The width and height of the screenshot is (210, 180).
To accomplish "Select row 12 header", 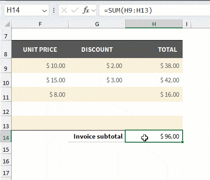I will 6,109.
